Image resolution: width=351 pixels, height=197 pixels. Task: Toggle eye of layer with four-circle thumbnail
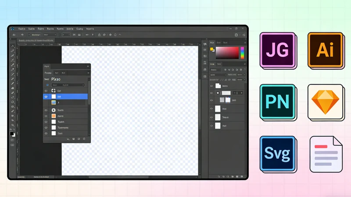46,91
